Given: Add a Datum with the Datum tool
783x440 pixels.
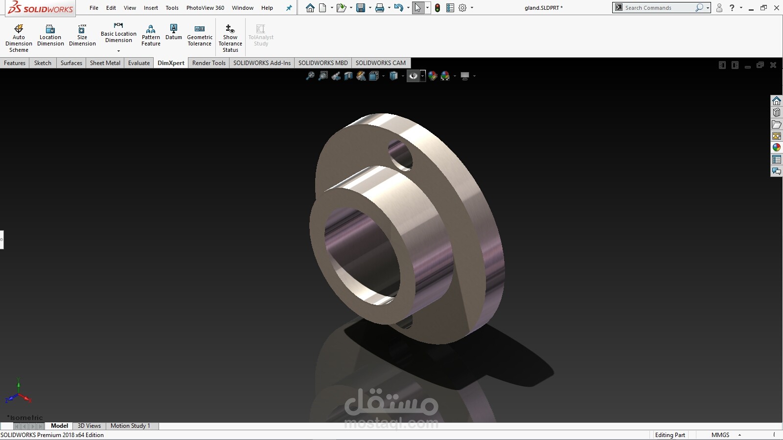Looking at the screenshot, I should click(x=174, y=32).
